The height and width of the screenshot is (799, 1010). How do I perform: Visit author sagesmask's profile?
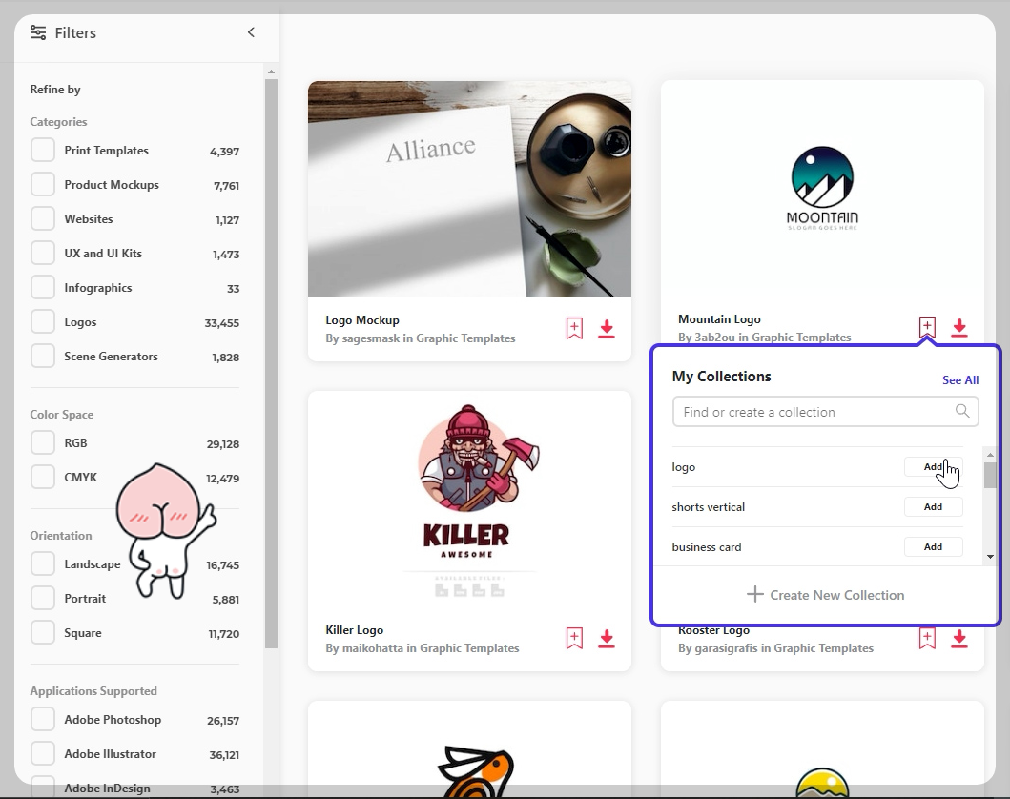(x=370, y=338)
